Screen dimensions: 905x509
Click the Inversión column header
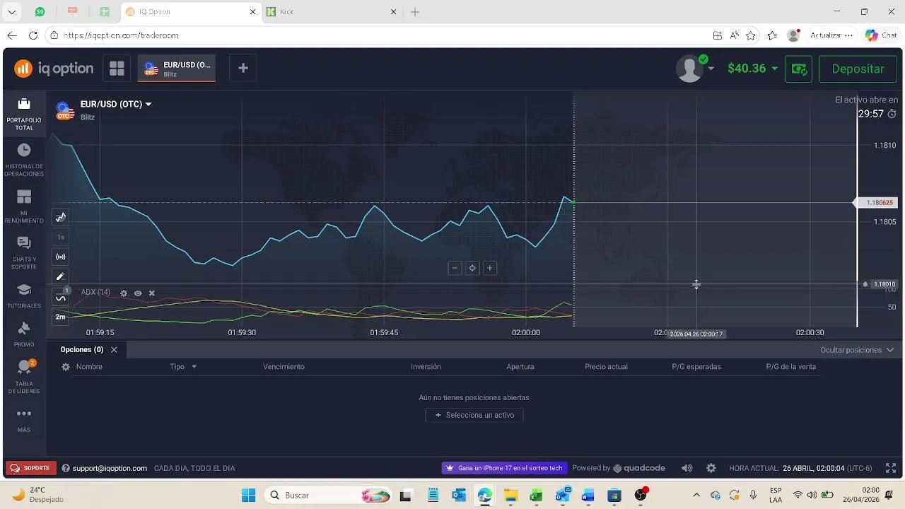(426, 367)
